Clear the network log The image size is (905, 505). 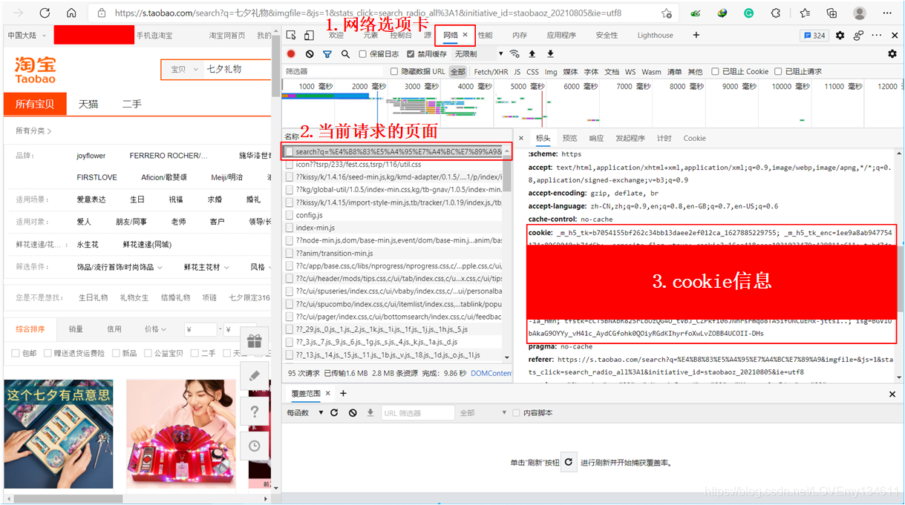(x=310, y=54)
